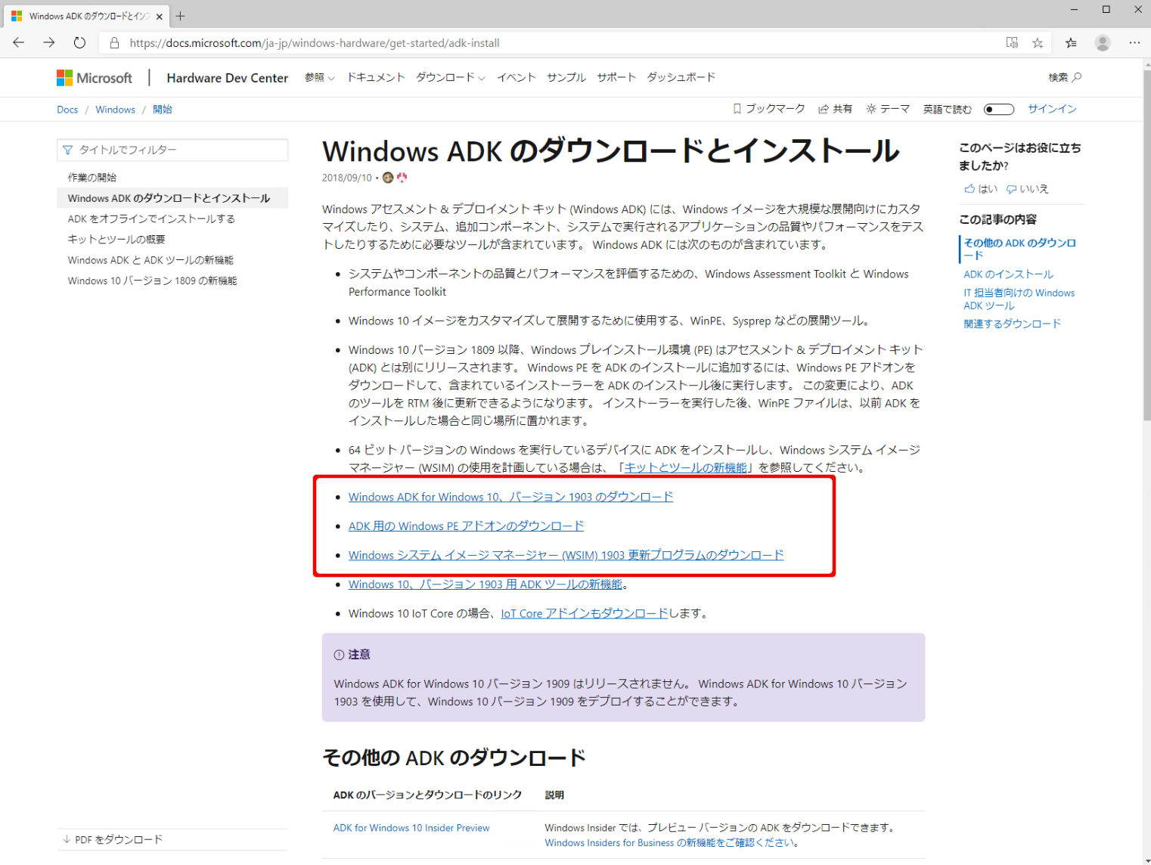Click the browser forward arrow

pyautogui.click(x=49, y=42)
